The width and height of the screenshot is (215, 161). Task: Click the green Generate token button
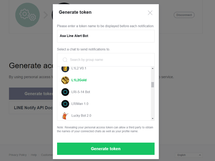point(106,149)
